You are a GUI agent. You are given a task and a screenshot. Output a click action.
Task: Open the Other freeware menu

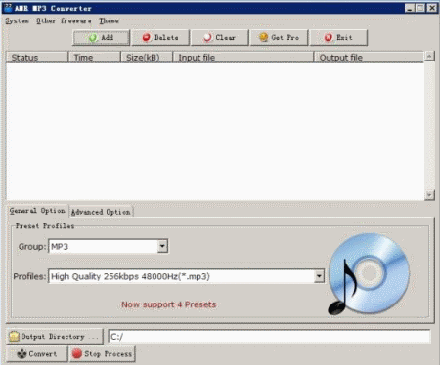point(64,20)
